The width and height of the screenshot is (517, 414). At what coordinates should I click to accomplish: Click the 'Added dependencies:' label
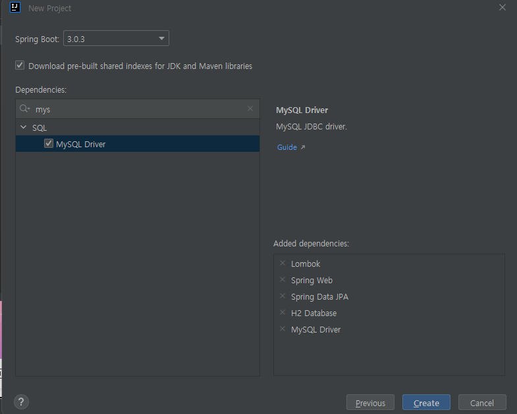(x=311, y=244)
